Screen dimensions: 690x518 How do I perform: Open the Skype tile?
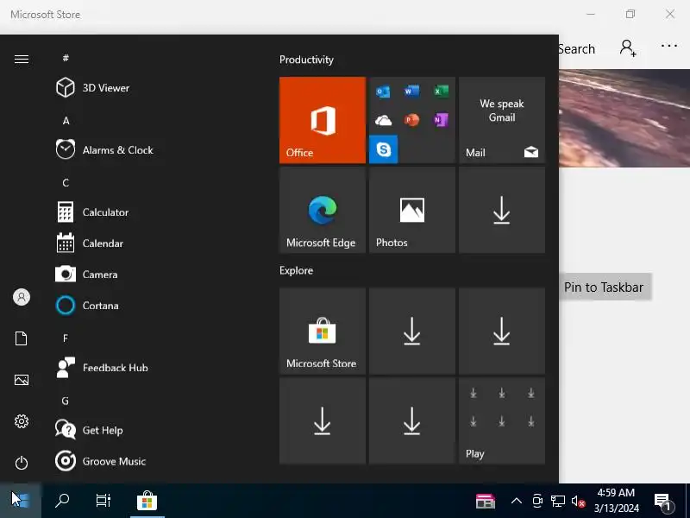[x=383, y=149]
